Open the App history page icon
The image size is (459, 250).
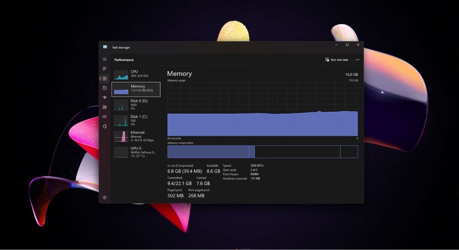coord(105,88)
